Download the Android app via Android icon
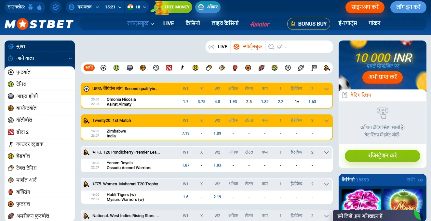The width and height of the screenshot is (431, 221). (31, 7)
